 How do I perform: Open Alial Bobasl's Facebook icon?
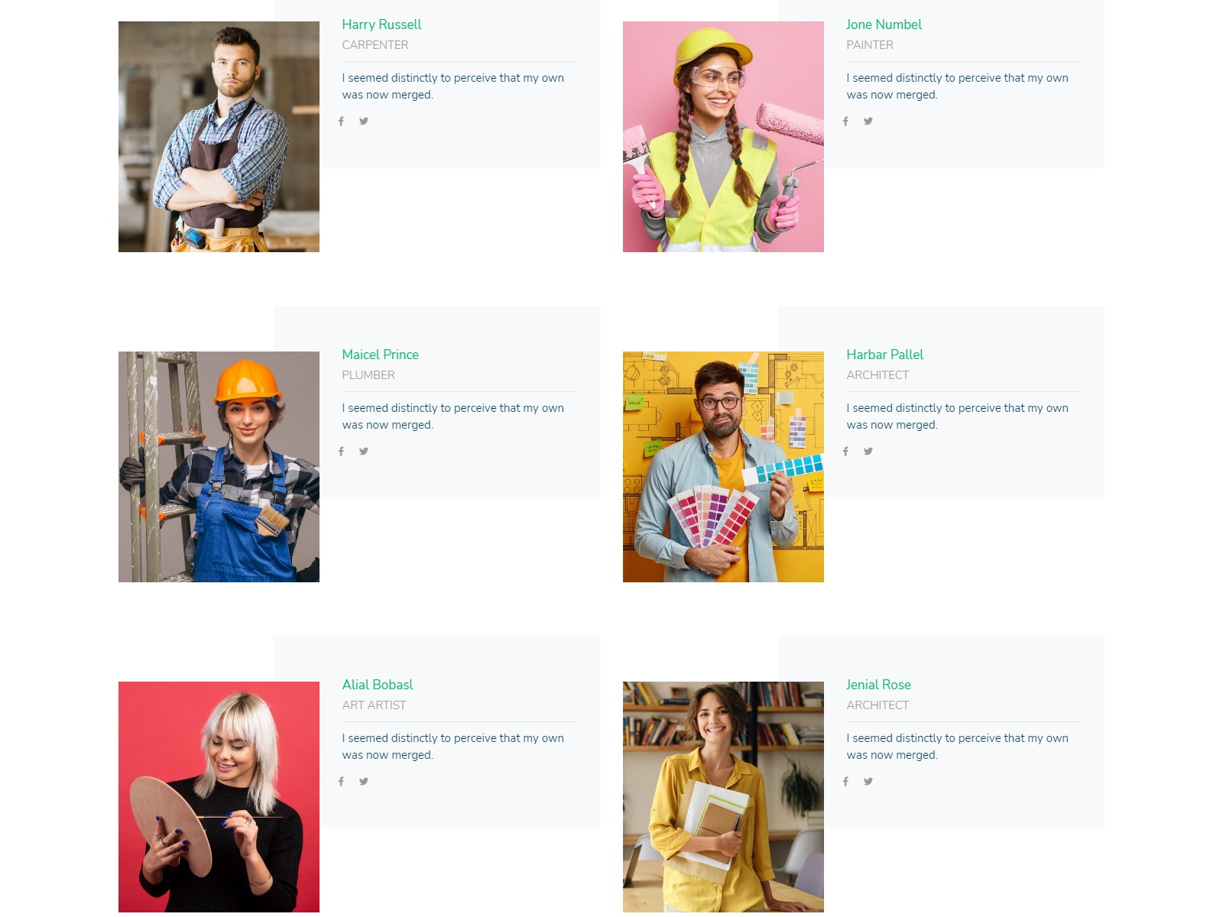pos(341,782)
